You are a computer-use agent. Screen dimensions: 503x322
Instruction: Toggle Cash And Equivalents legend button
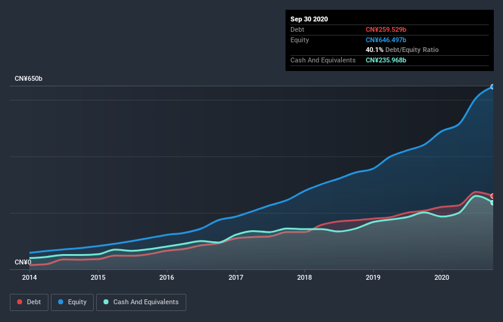(141, 302)
